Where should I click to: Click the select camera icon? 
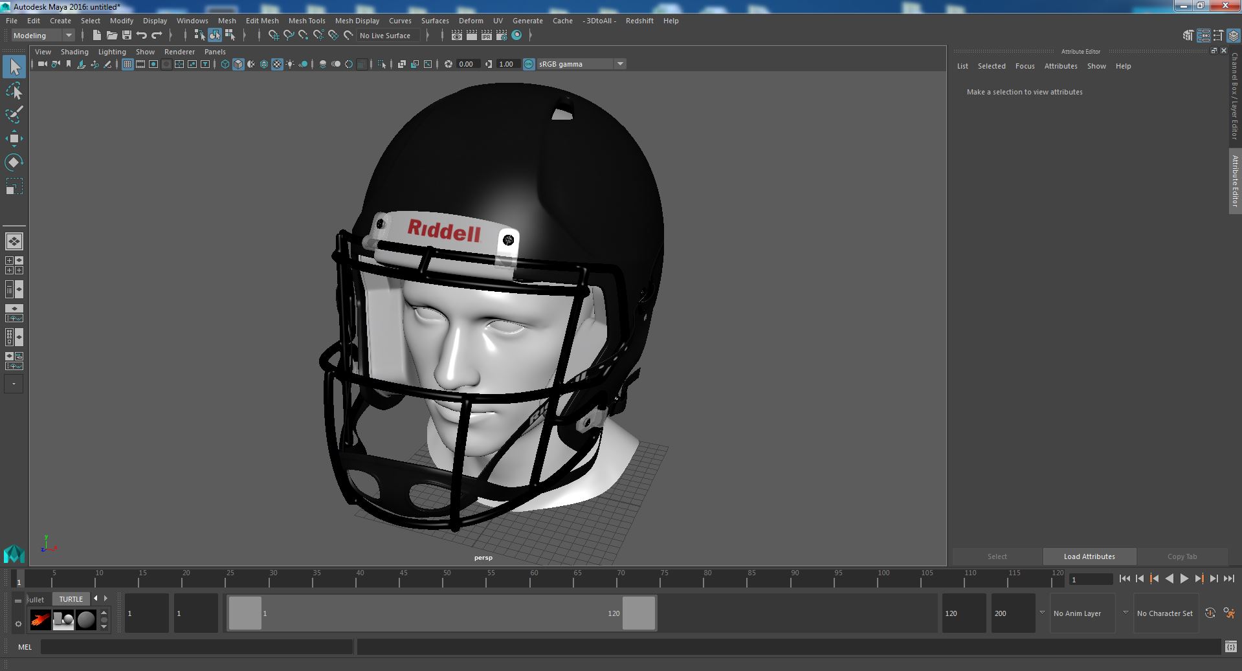[42, 64]
